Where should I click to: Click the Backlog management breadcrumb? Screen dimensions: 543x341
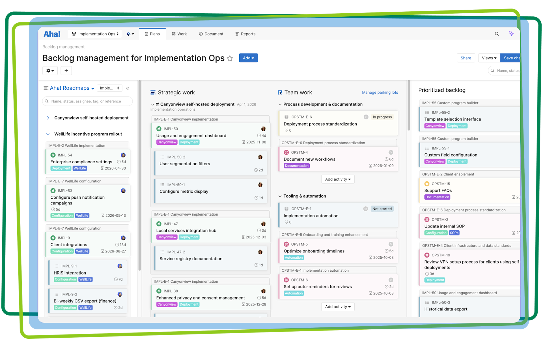tap(63, 47)
